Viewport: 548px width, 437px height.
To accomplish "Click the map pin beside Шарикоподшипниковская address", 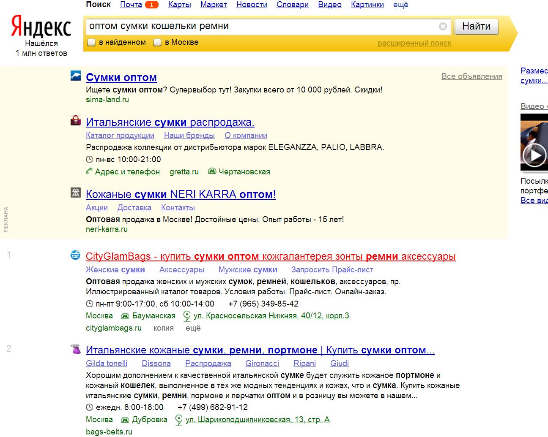I will tap(179, 420).
